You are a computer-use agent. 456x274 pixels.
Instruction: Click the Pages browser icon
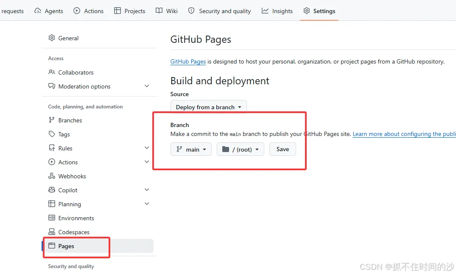click(x=51, y=246)
